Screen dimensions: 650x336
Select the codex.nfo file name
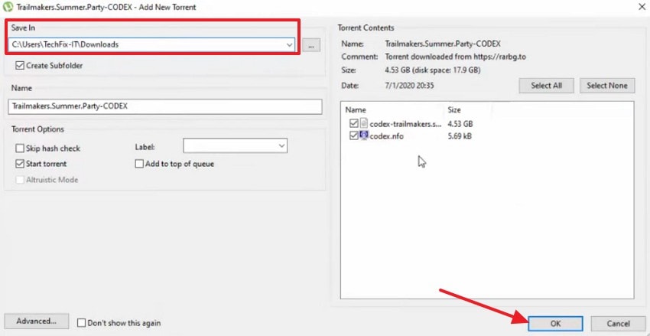[x=386, y=135]
